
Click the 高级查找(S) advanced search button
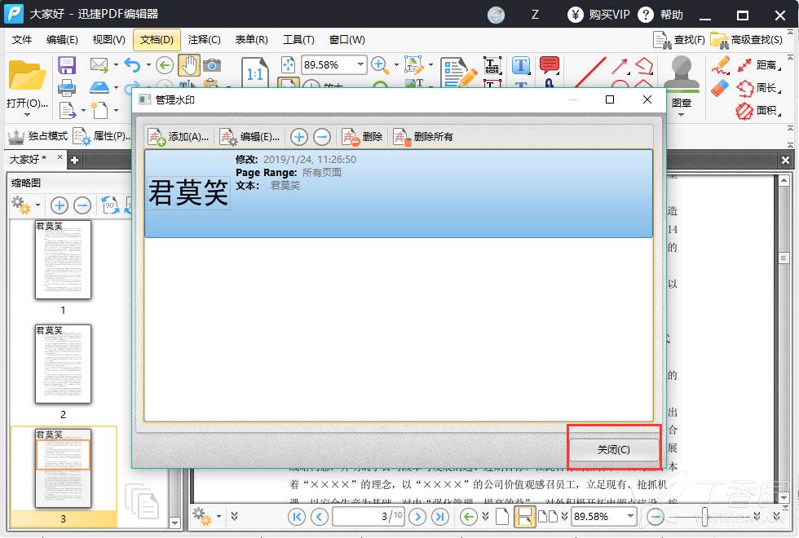[x=747, y=40]
